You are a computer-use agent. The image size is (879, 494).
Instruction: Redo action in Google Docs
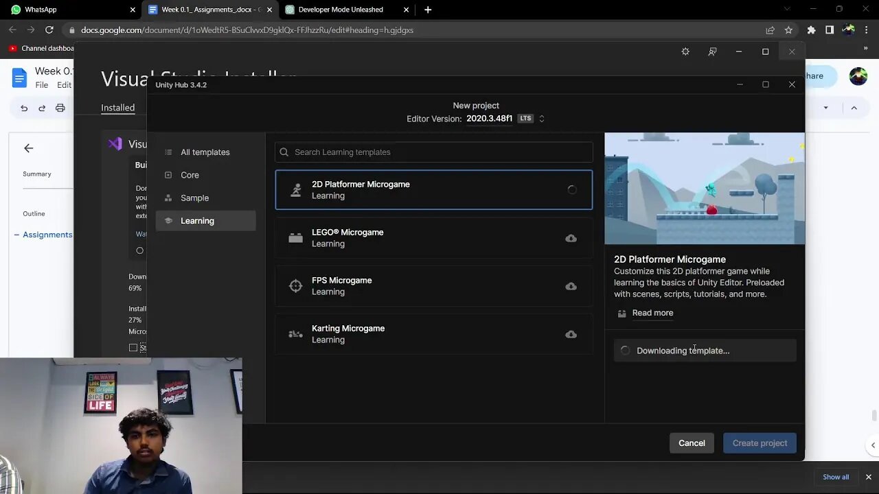click(x=42, y=108)
